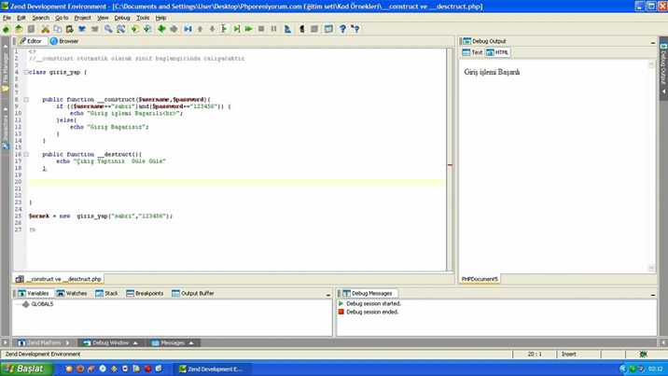
Task: Minimize the Variables panel
Action: pyautogui.click(x=328, y=295)
